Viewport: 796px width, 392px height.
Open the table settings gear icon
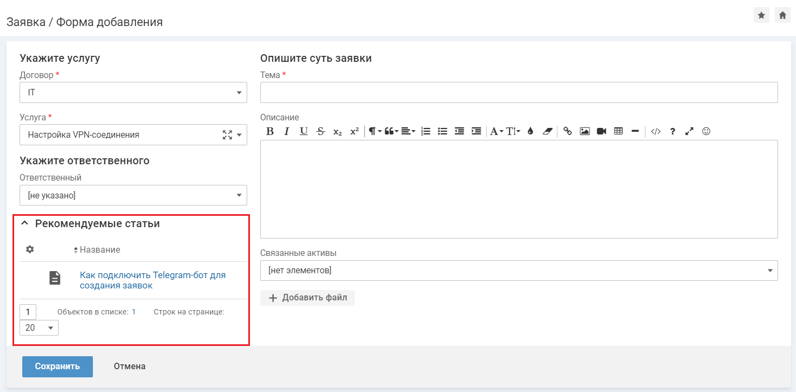(30, 249)
